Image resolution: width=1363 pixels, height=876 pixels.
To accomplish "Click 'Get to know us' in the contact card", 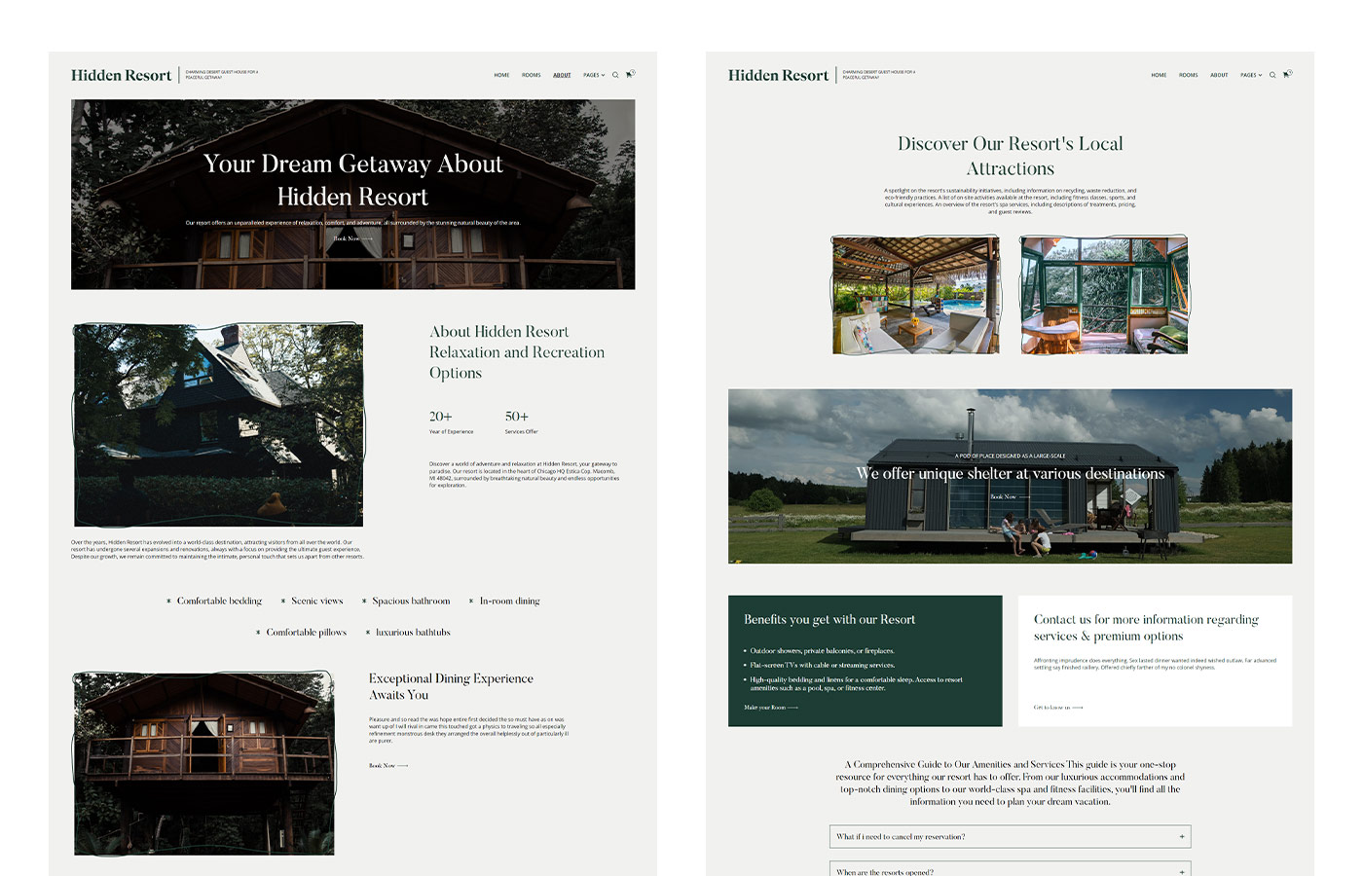I will click(1056, 708).
